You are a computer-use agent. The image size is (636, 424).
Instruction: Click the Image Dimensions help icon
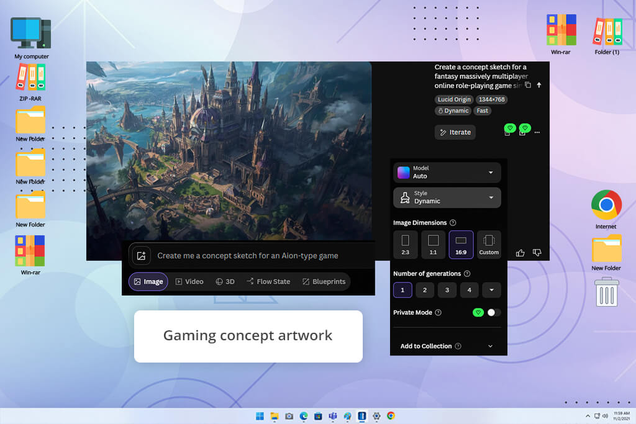pyautogui.click(x=453, y=222)
